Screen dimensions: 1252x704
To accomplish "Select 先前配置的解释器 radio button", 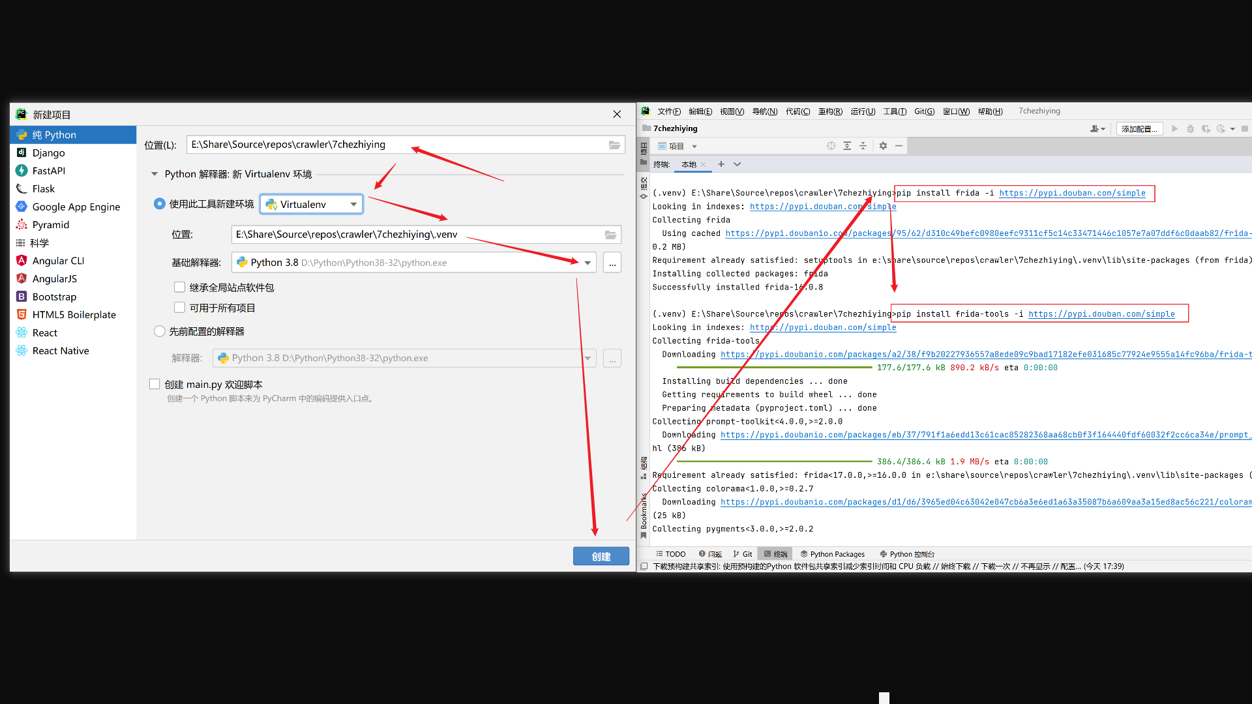I will [x=160, y=331].
